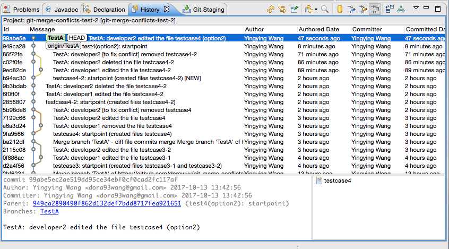
Task: Open the History view menu triangle
Action: [416, 8]
